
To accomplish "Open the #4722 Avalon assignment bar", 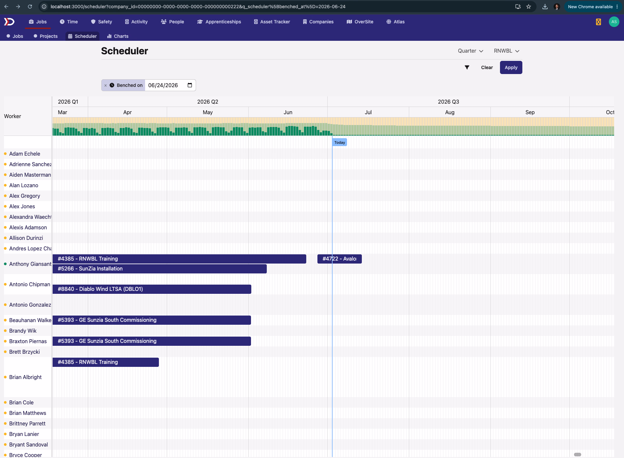I will tap(339, 259).
